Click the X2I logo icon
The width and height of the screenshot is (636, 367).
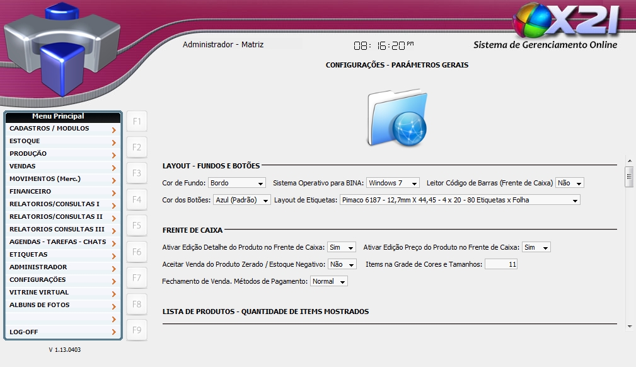tap(565, 21)
